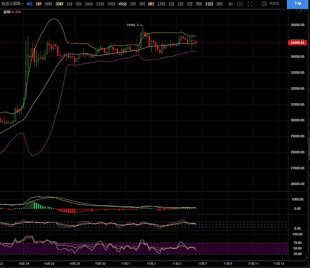
Task: Choose the 30秒 timeframe
Action: [59, 4]
